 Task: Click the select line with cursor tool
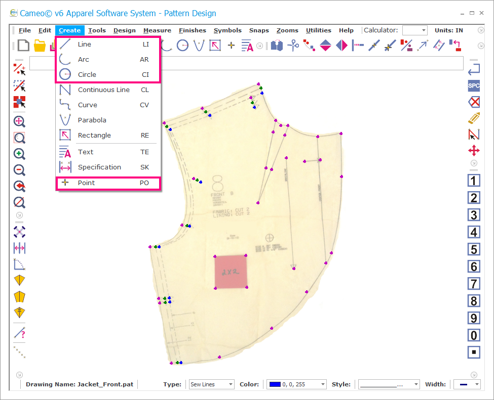[x=20, y=69]
